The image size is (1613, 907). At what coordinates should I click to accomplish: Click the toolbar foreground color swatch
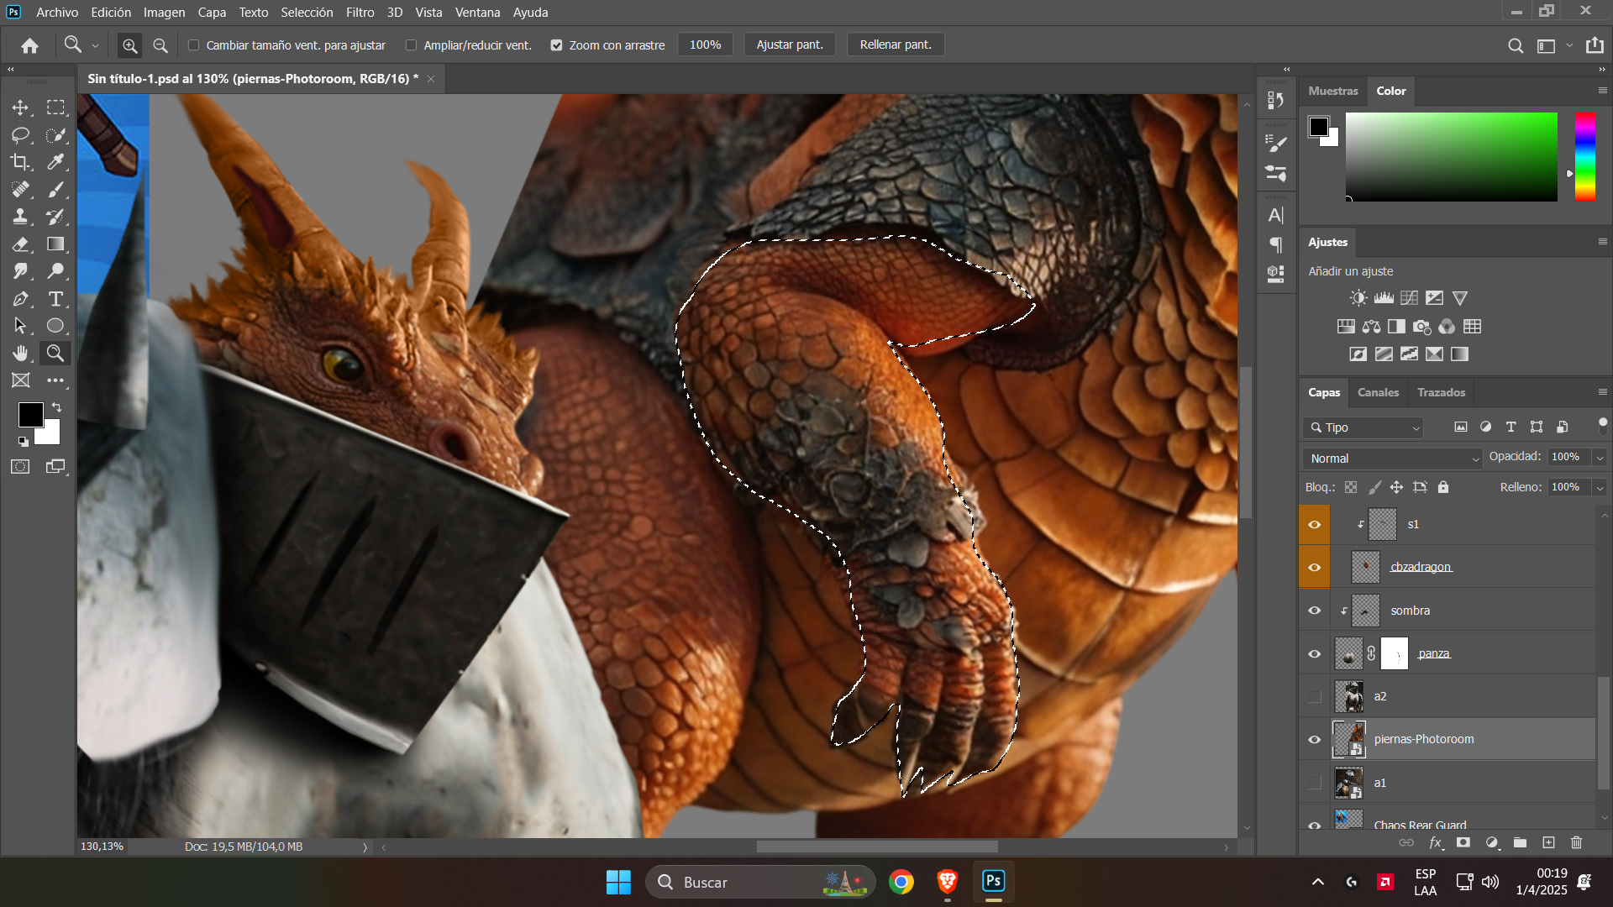pyautogui.click(x=31, y=415)
